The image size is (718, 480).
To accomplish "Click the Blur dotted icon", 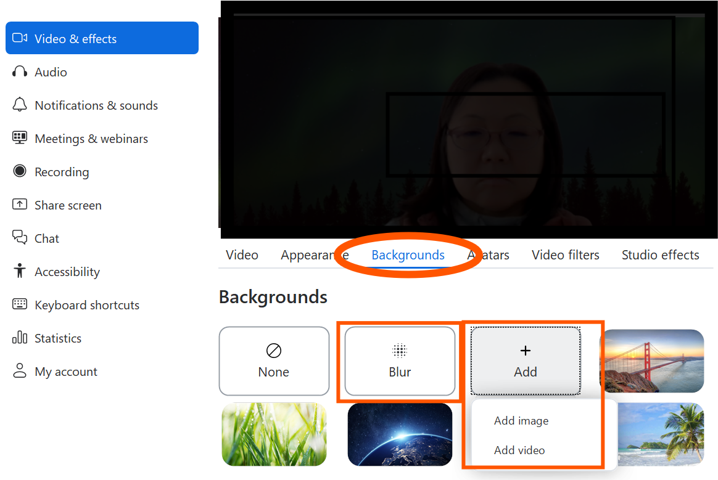I will click(x=400, y=351).
